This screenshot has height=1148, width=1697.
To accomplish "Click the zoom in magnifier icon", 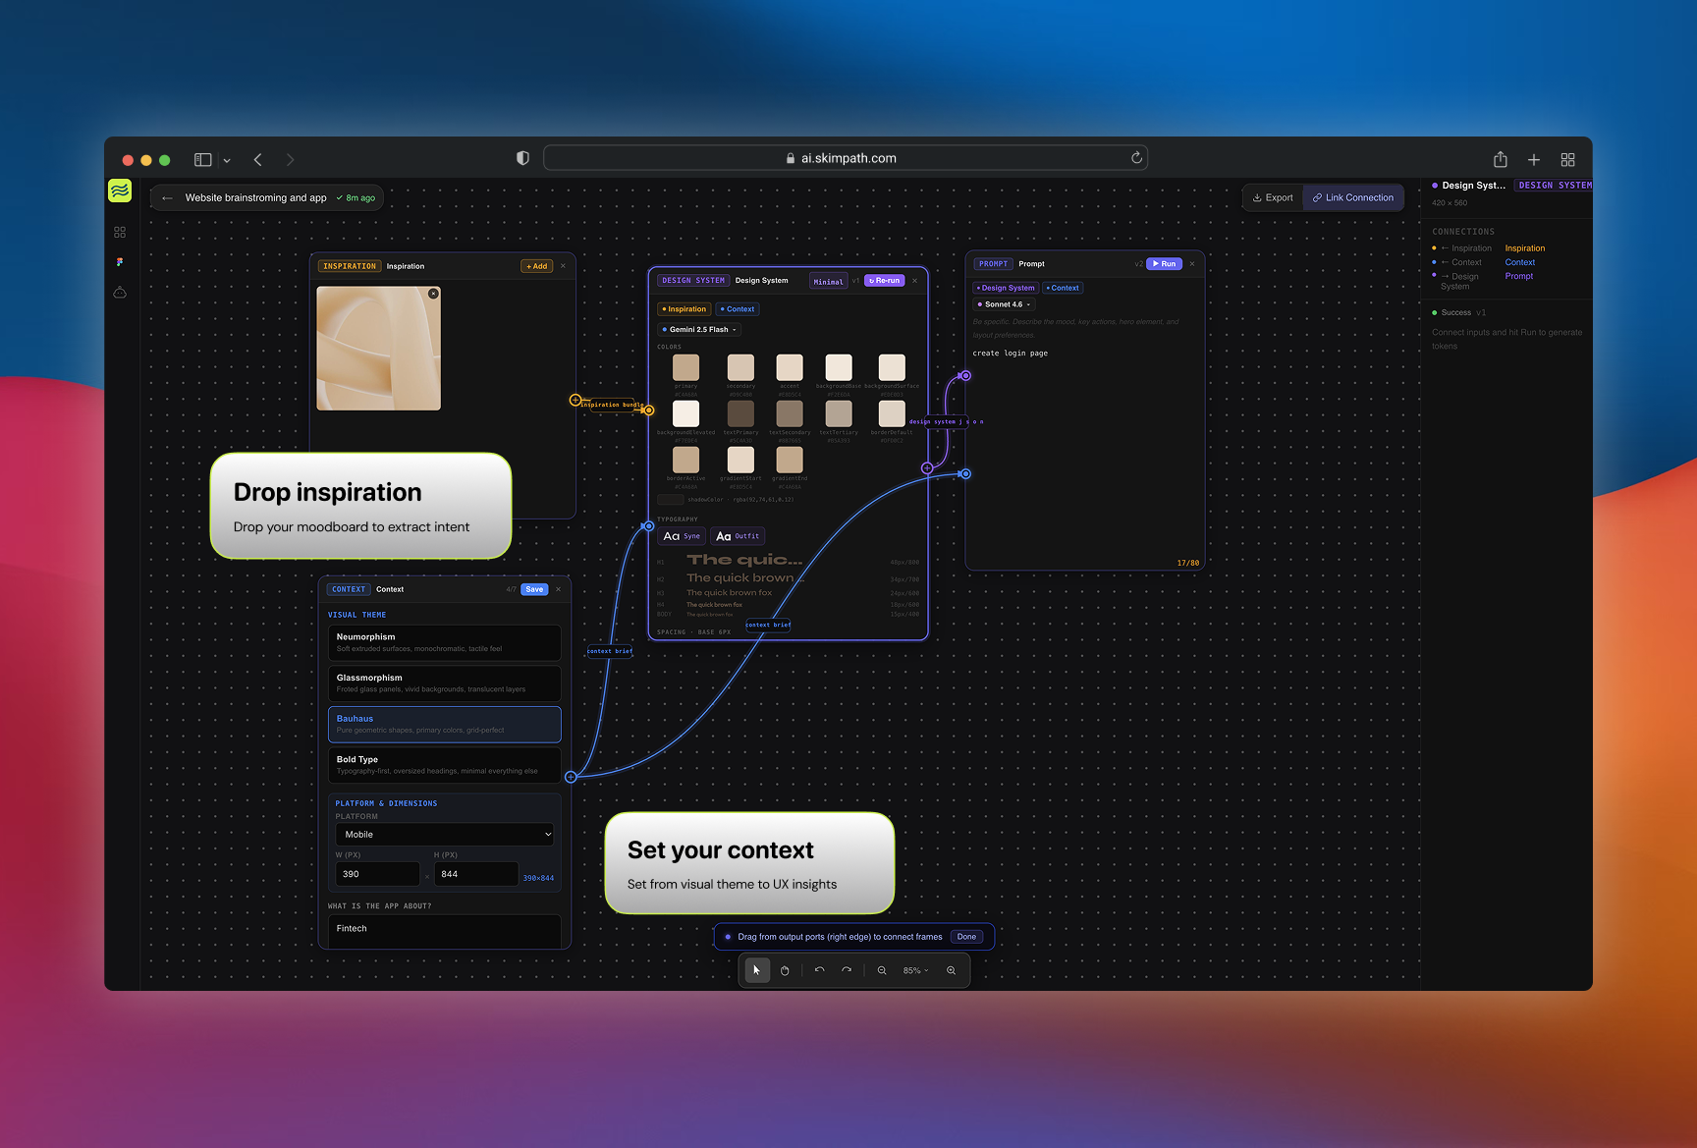I will tap(951, 970).
